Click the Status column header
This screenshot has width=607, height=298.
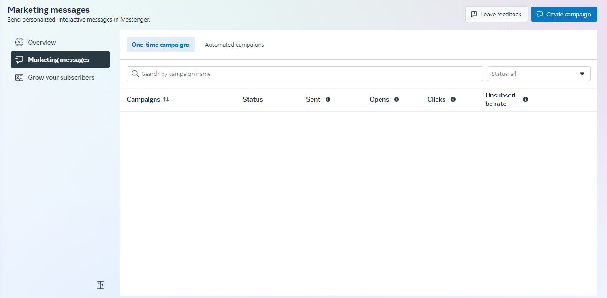[252, 99]
